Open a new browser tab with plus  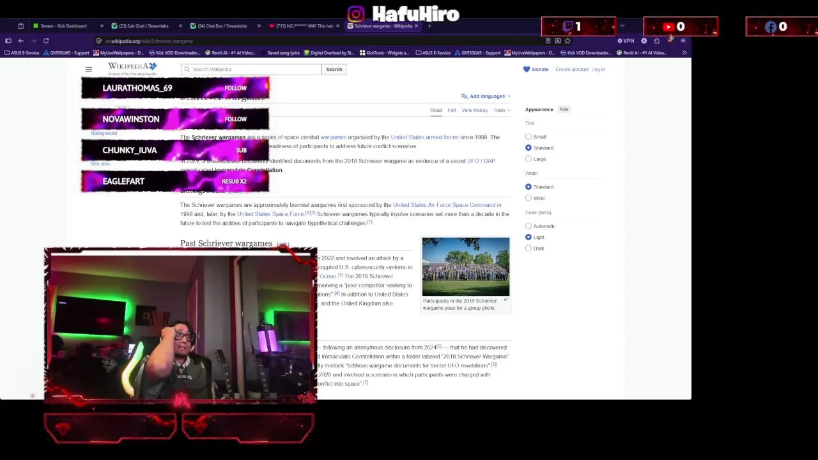[x=429, y=26]
